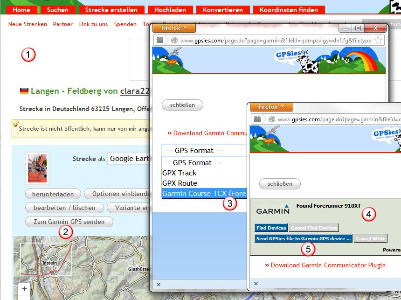Open the Google Earth format dropdown
This screenshot has height=300, width=401.
129,159
